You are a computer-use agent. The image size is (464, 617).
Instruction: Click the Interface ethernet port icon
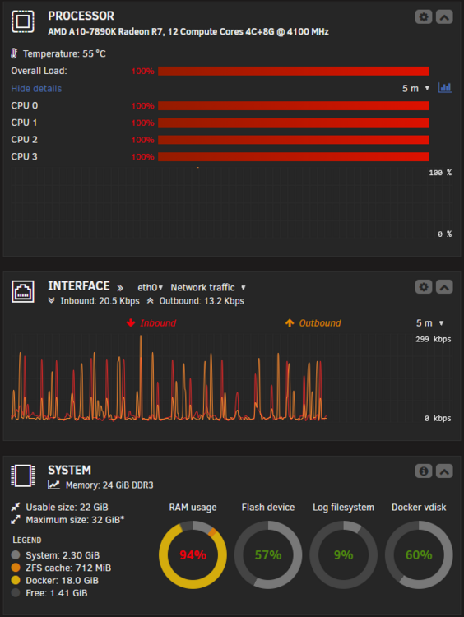coord(23,291)
